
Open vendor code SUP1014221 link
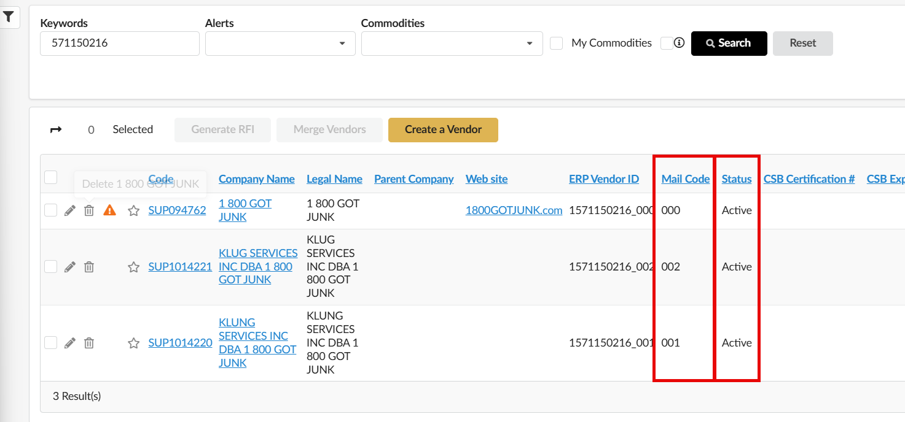tap(180, 267)
